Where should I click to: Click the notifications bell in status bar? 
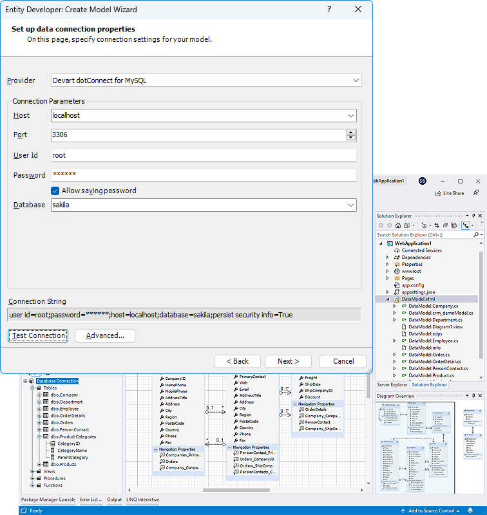point(470,510)
